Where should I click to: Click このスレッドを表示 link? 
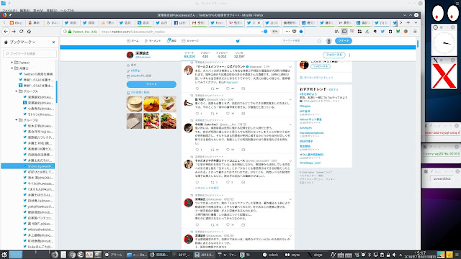click(x=207, y=188)
